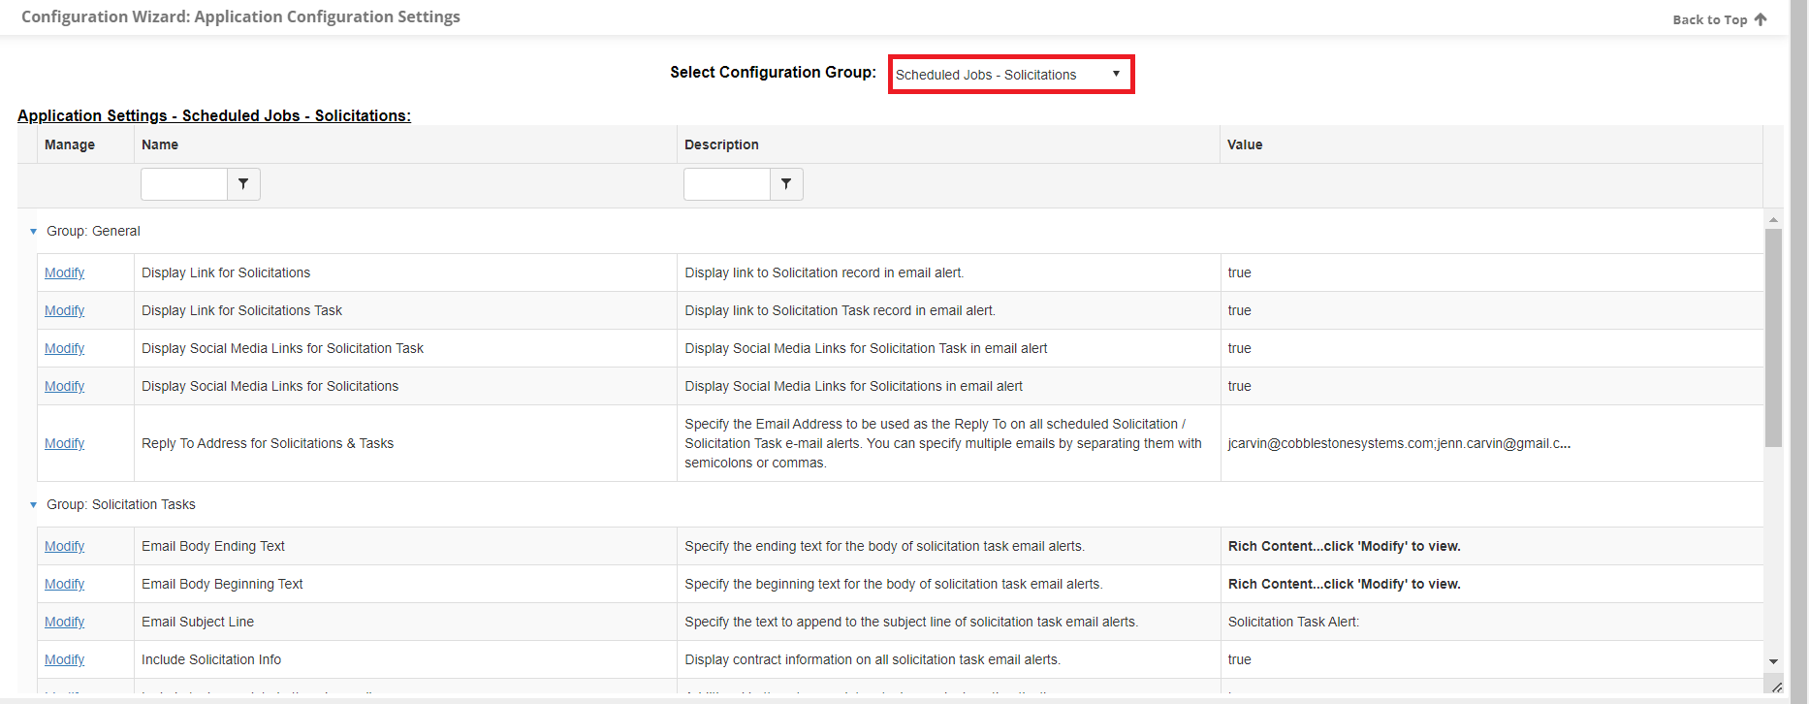1809x704 pixels.
Task: Modify Email Body Ending Text setting
Action: pos(64,546)
